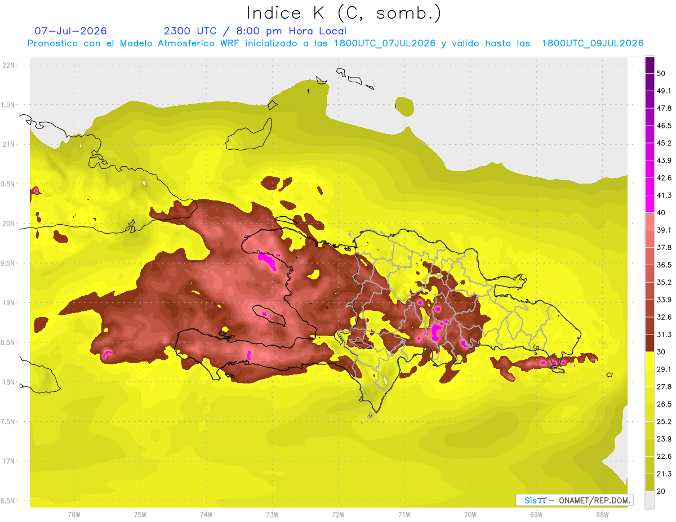Click the colorbar value 43.9
This screenshot has height=522, width=676.
(664, 160)
